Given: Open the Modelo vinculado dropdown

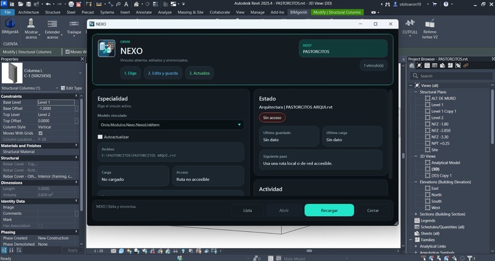Looking at the screenshot, I should point(171,124).
